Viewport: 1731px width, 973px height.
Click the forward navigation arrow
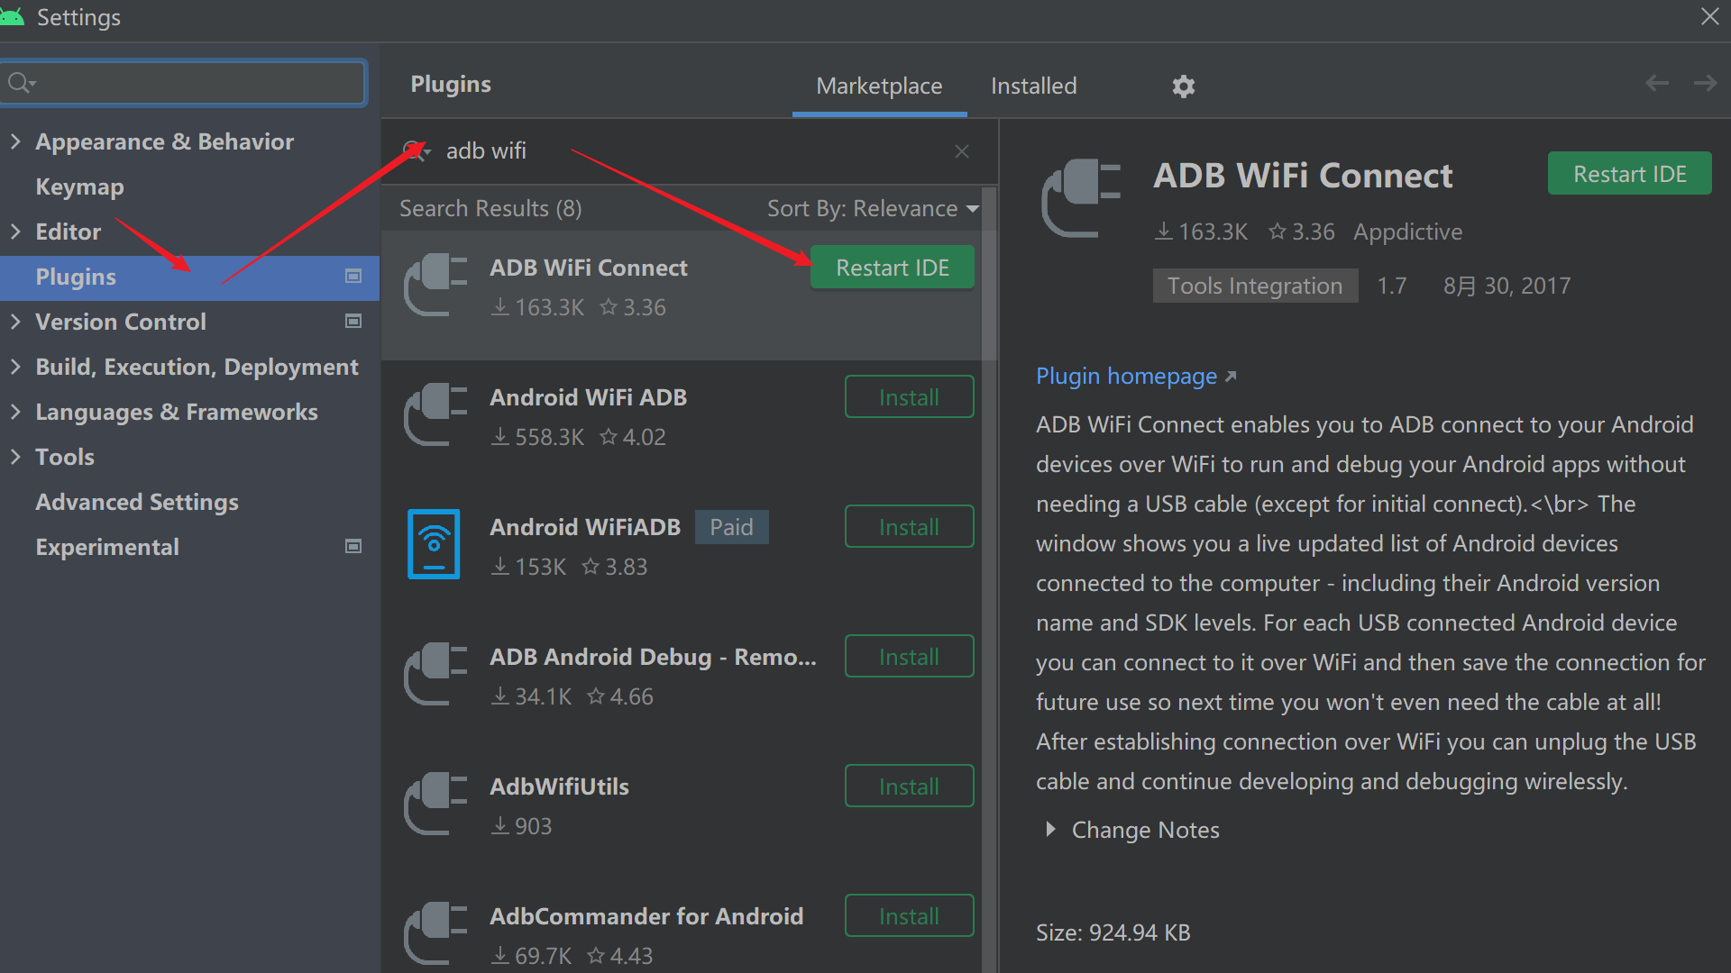tap(1705, 84)
